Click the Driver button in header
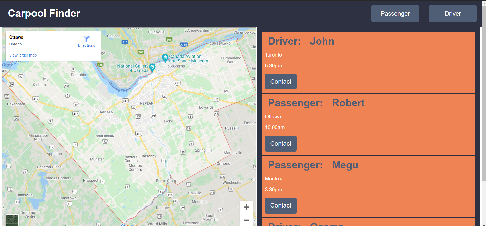This screenshot has width=486, height=226. point(453,14)
